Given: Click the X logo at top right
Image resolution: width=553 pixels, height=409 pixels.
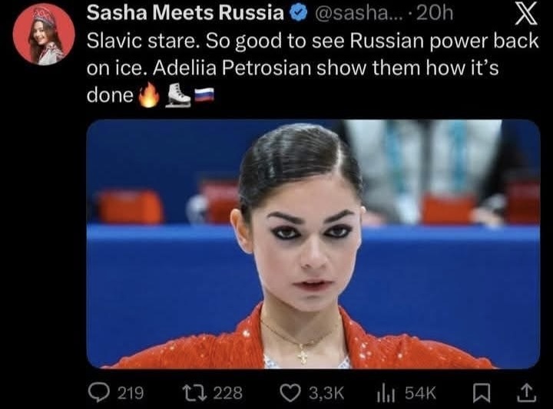Looking at the screenshot, I should coord(526,14).
